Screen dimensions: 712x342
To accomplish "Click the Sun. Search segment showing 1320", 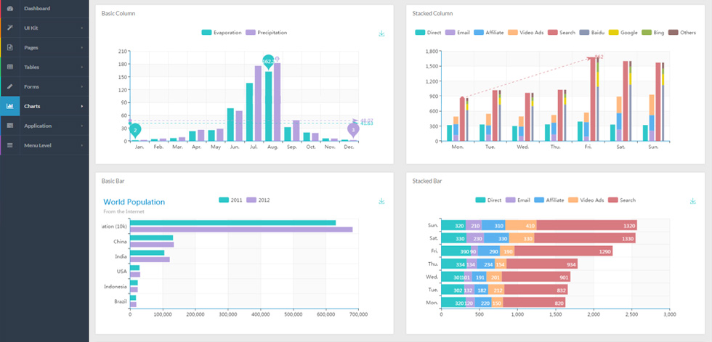I will pos(587,225).
